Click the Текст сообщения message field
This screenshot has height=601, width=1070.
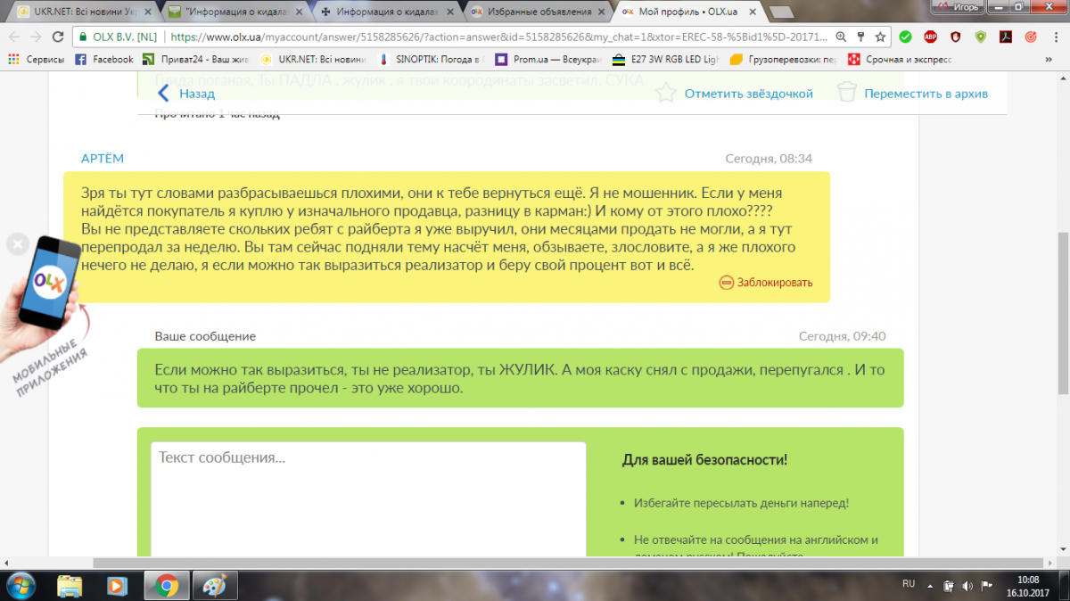368,499
